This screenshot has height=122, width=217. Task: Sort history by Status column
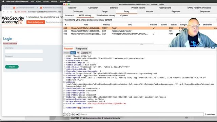pos(174,25)
